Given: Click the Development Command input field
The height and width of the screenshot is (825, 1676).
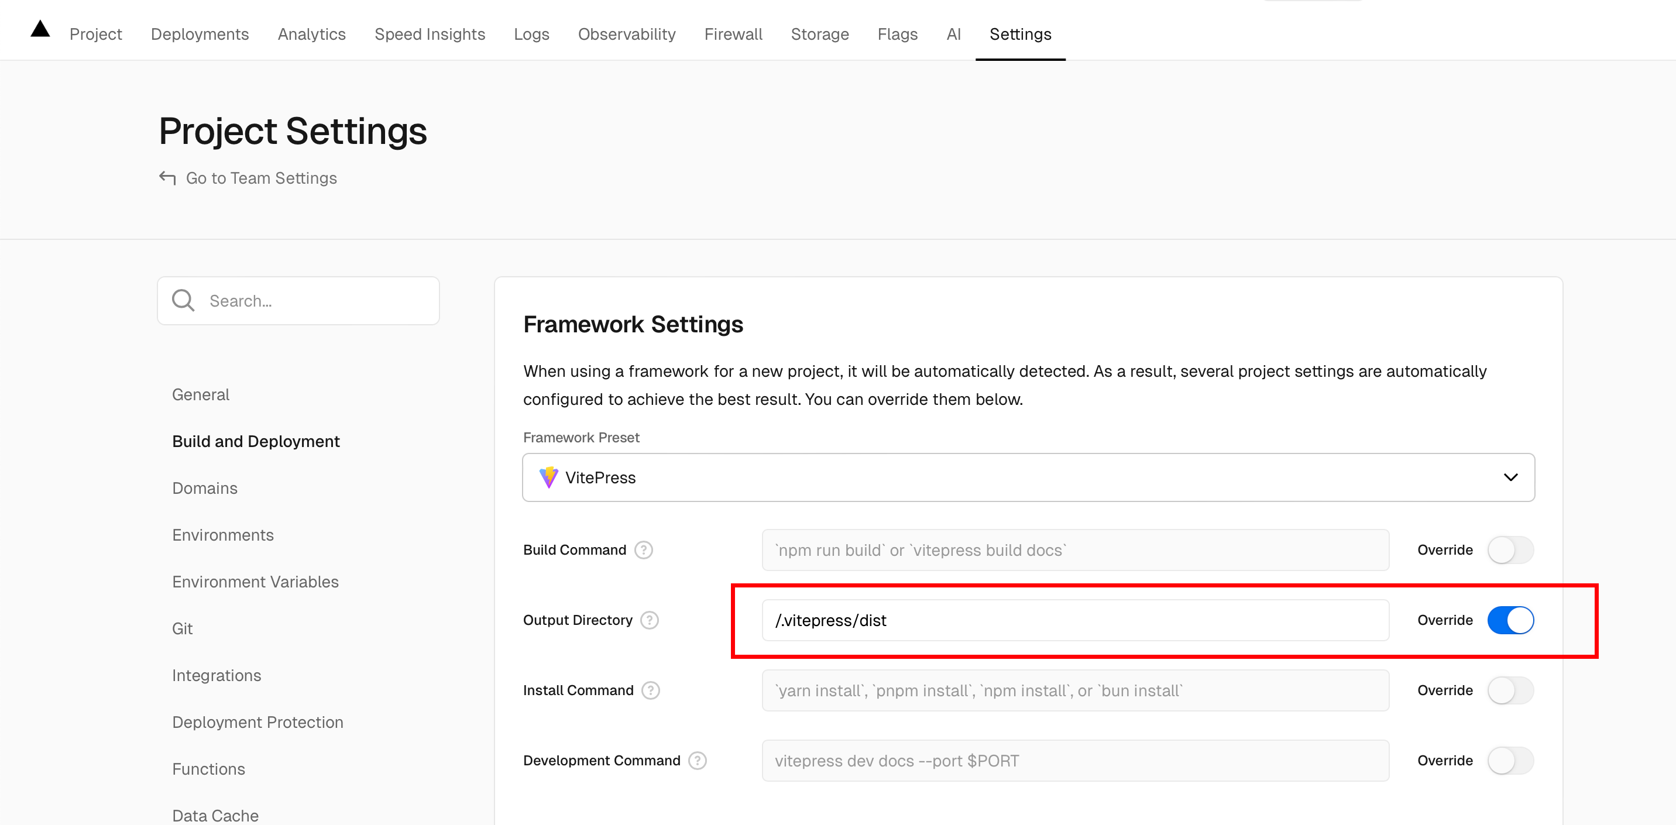Looking at the screenshot, I should tap(1075, 761).
